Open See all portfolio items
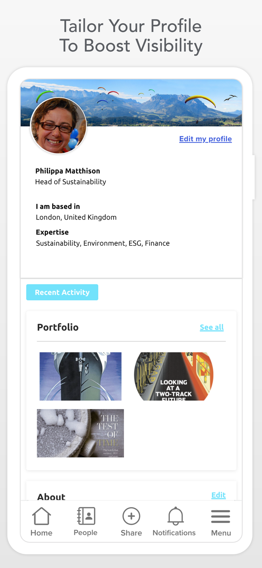Viewport: 262px width, 568px height. pos(212,327)
